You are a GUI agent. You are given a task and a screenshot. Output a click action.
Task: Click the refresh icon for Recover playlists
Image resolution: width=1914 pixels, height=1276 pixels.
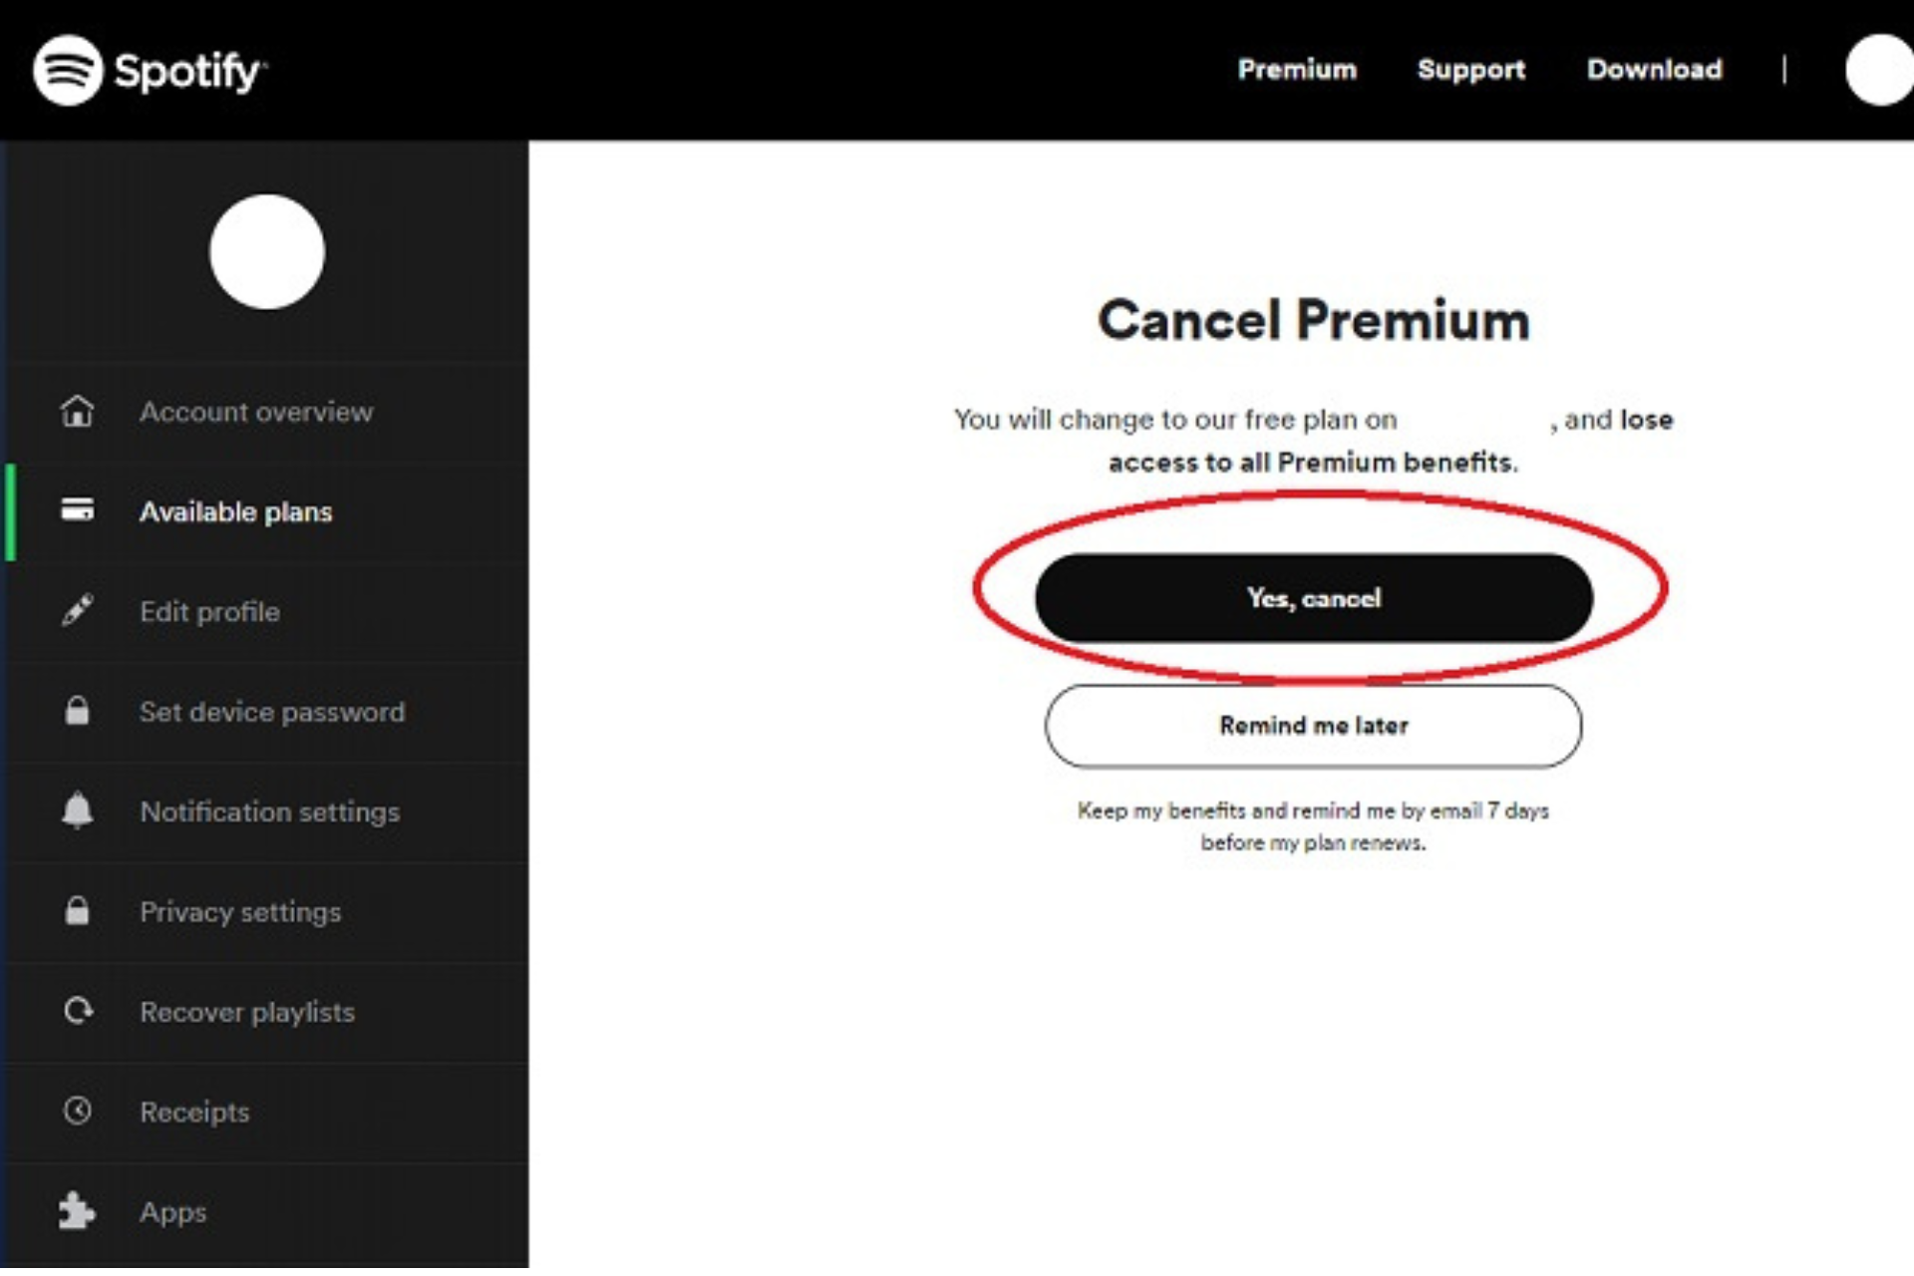click(78, 1011)
